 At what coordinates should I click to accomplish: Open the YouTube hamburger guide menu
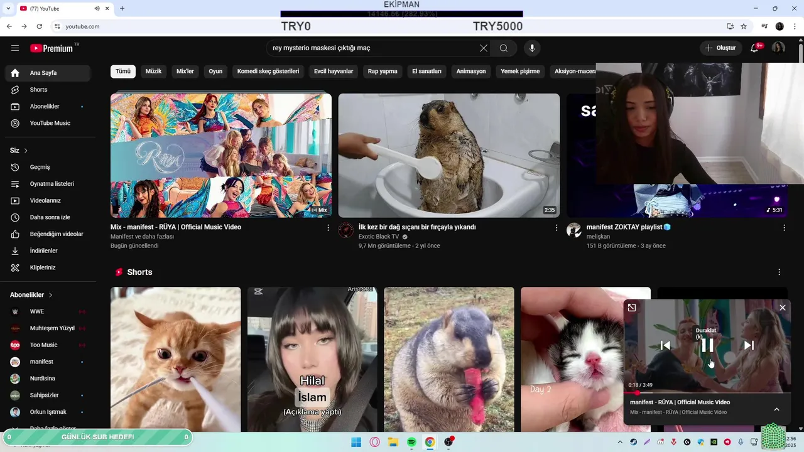[x=15, y=48]
